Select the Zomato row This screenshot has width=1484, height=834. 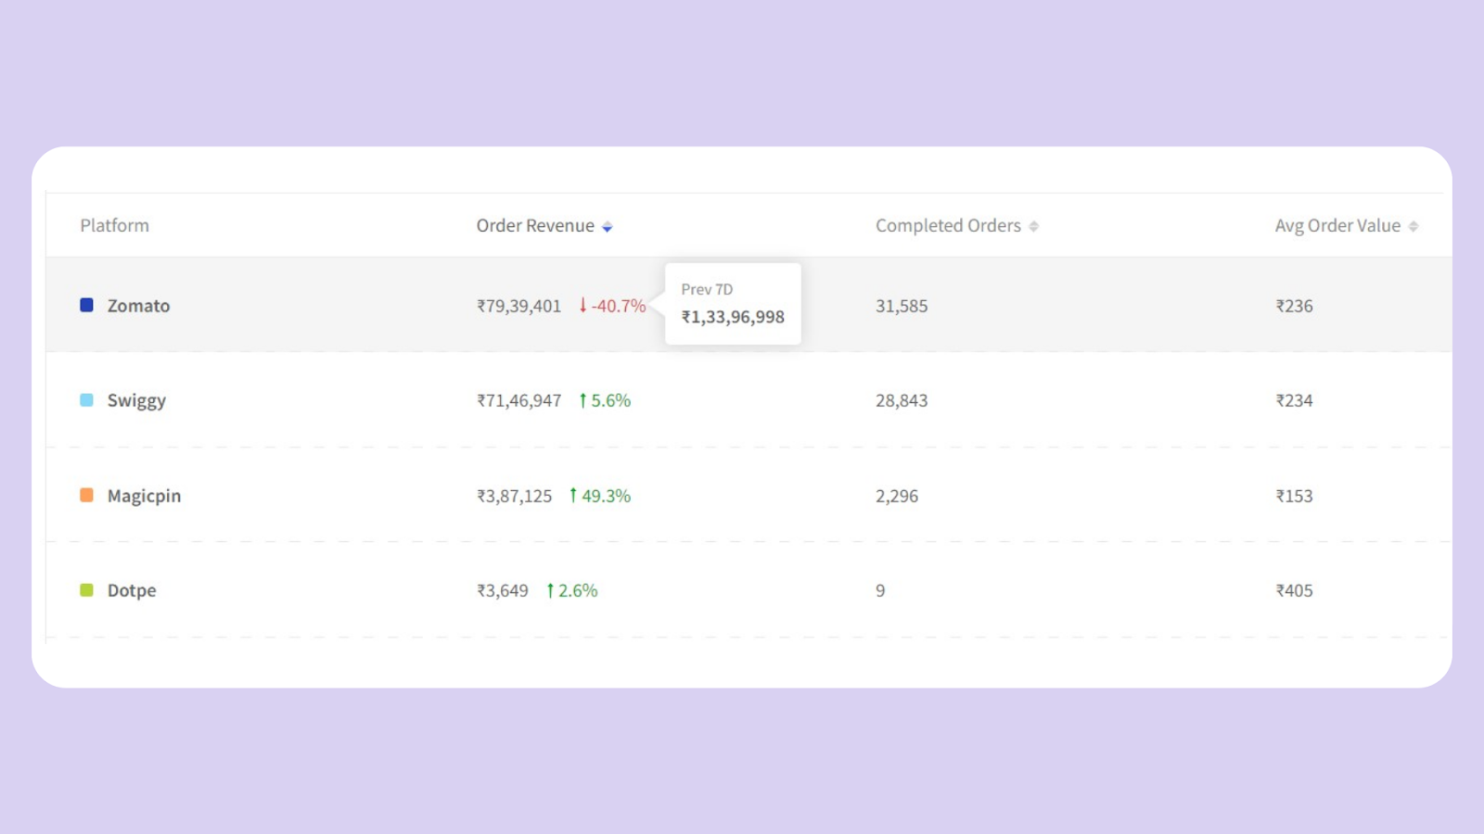278,306
